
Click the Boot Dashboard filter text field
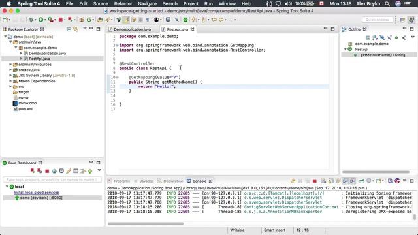[x=52, y=180]
